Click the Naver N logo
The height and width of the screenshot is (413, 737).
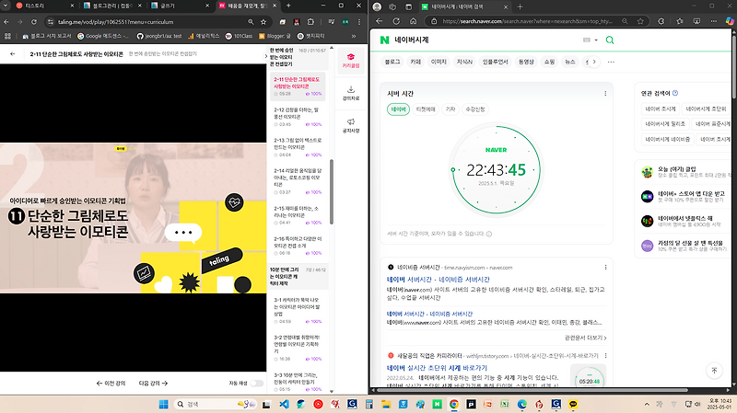[x=384, y=40]
